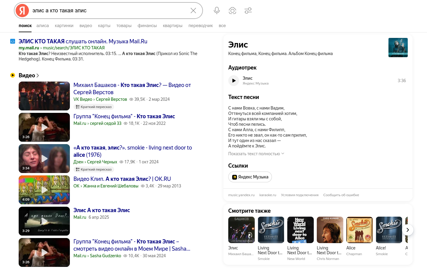The width and height of the screenshot is (427, 272).
Task: Open Chris Norman Living Next Door card
Action: [x=330, y=239]
